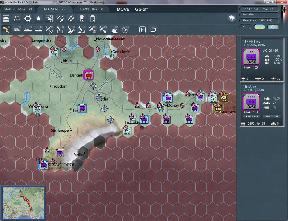Click the boxed up-arrow toolbar icon
This screenshot has height=221, width=288.
(x=142, y=30)
